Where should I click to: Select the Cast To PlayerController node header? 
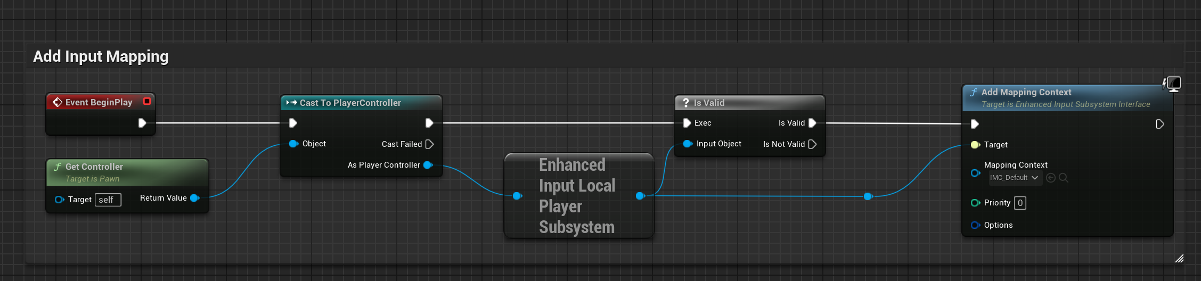(x=350, y=103)
